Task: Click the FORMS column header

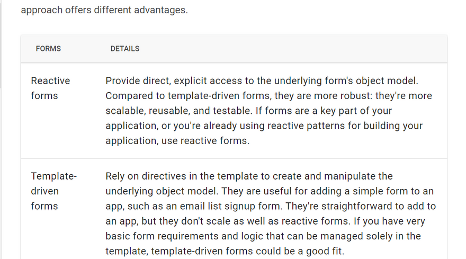Action: pyautogui.click(x=48, y=49)
